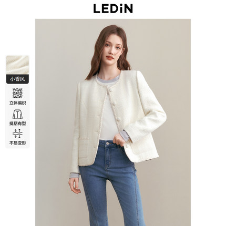
Task: Select the 小香风 style tag
Action: coord(17,79)
